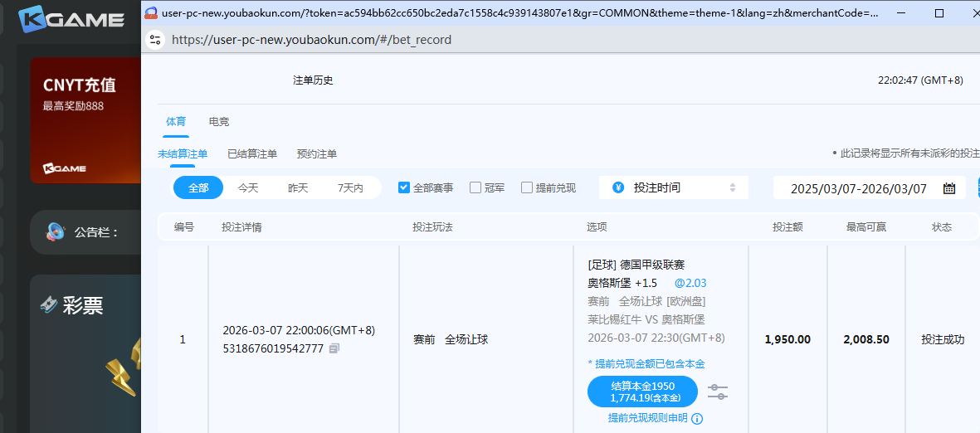Image resolution: width=980 pixels, height=433 pixels.
Task: Open early cash-out rules info icon
Action: pyautogui.click(x=698, y=419)
